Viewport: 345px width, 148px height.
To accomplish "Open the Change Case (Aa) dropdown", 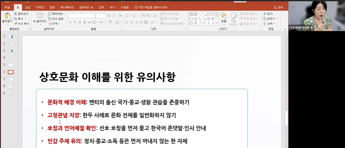I will [x=102, y=22].
